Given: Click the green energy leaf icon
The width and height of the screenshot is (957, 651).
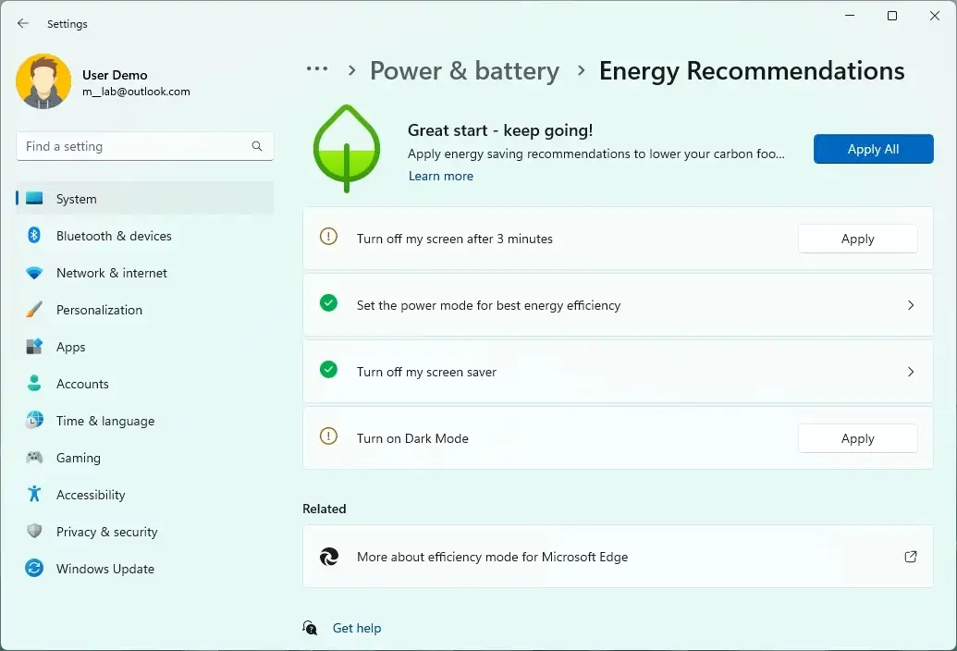Looking at the screenshot, I should click(x=346, y=148).
